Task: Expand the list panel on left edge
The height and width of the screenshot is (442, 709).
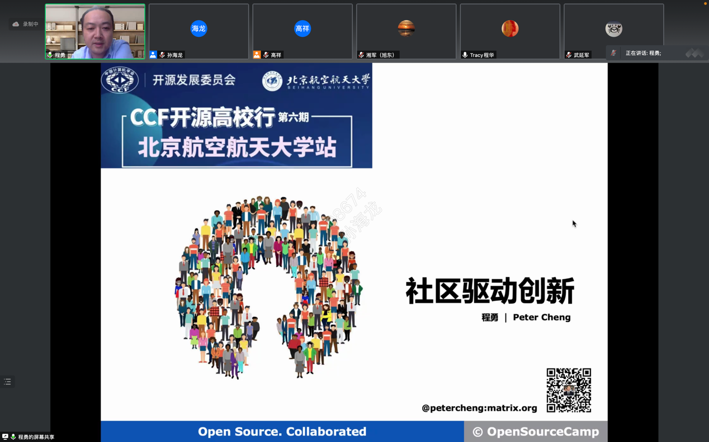Action: (x=7, y=382)
